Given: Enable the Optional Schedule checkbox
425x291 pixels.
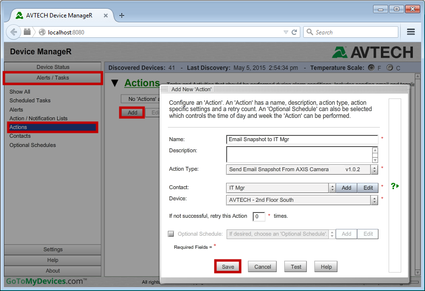Looking at the screenshot, I should point(171,233).
